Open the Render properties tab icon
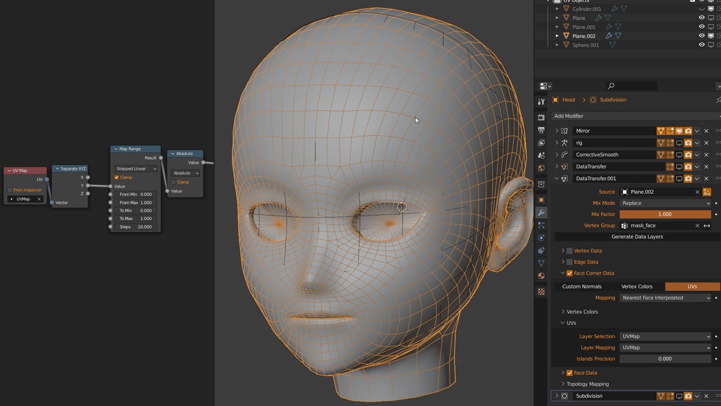Image resolution: width=721 pixels, height=406 pixels. (541, 118)
